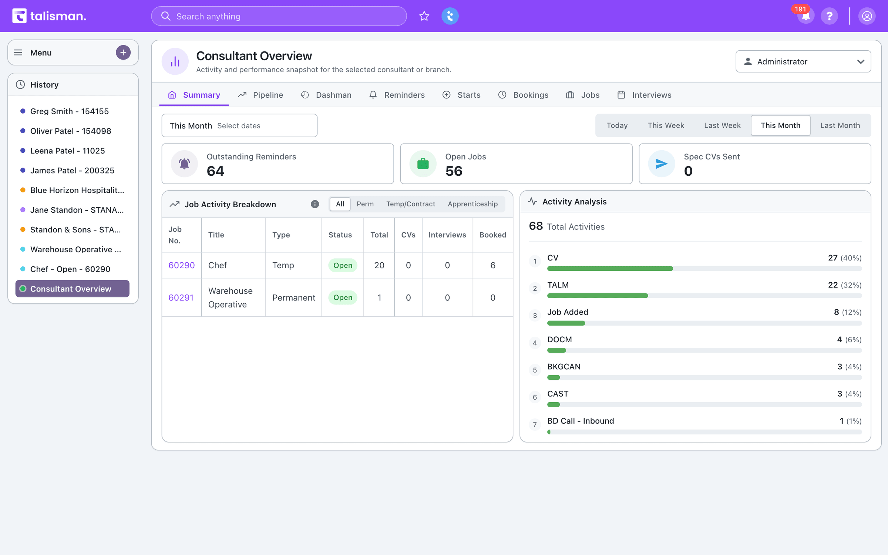The height and width of the screenshot is (555, 888).
Task: Open the help question mark icon
Action: click(x=829, y=16)
